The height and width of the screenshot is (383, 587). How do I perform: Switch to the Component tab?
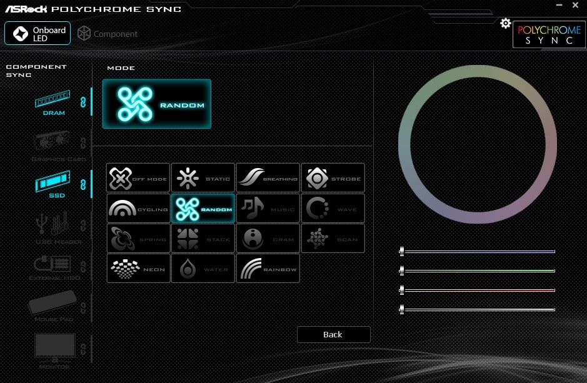pyautogui.click(x=108, y=34)
